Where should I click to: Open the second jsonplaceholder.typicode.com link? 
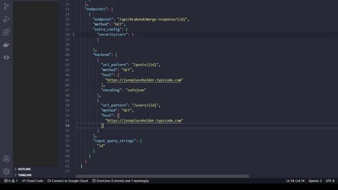(144, 121)
